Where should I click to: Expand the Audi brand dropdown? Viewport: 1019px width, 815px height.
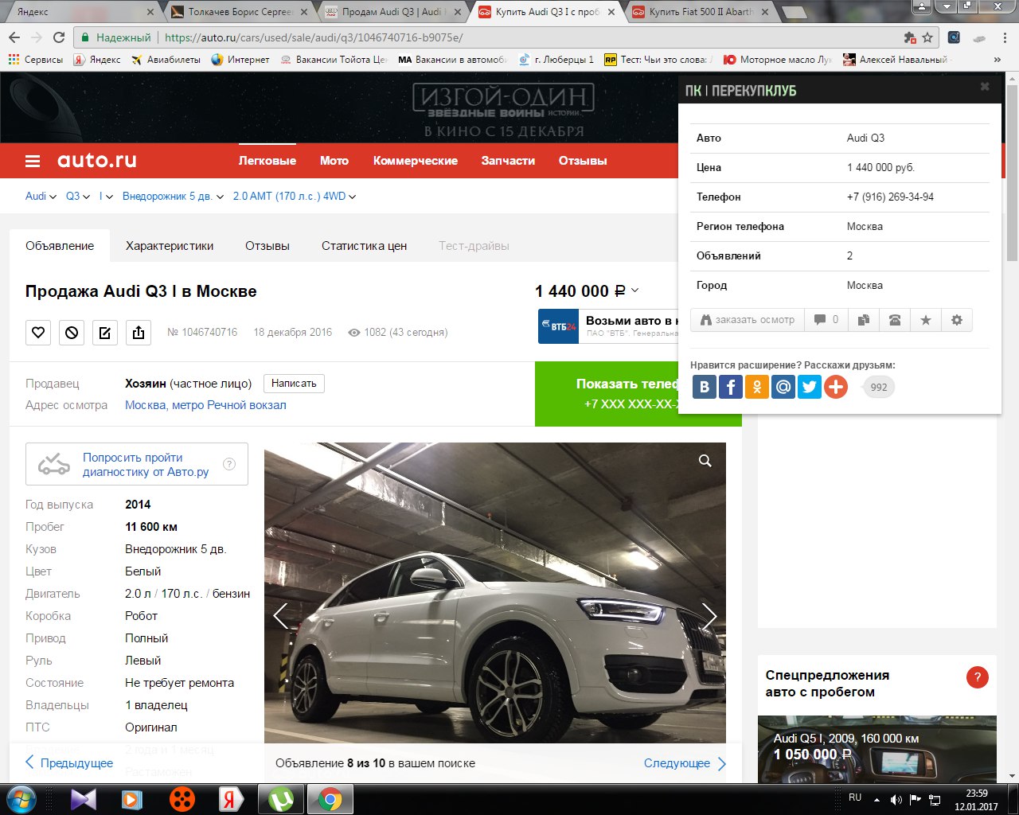pos(41,196)
